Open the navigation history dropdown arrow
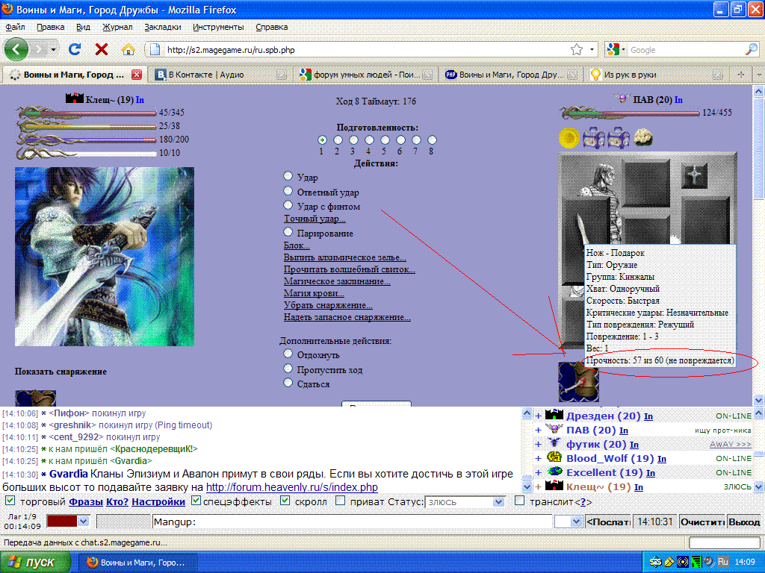This screenshot has height=573, width=765. pos(53,49)
